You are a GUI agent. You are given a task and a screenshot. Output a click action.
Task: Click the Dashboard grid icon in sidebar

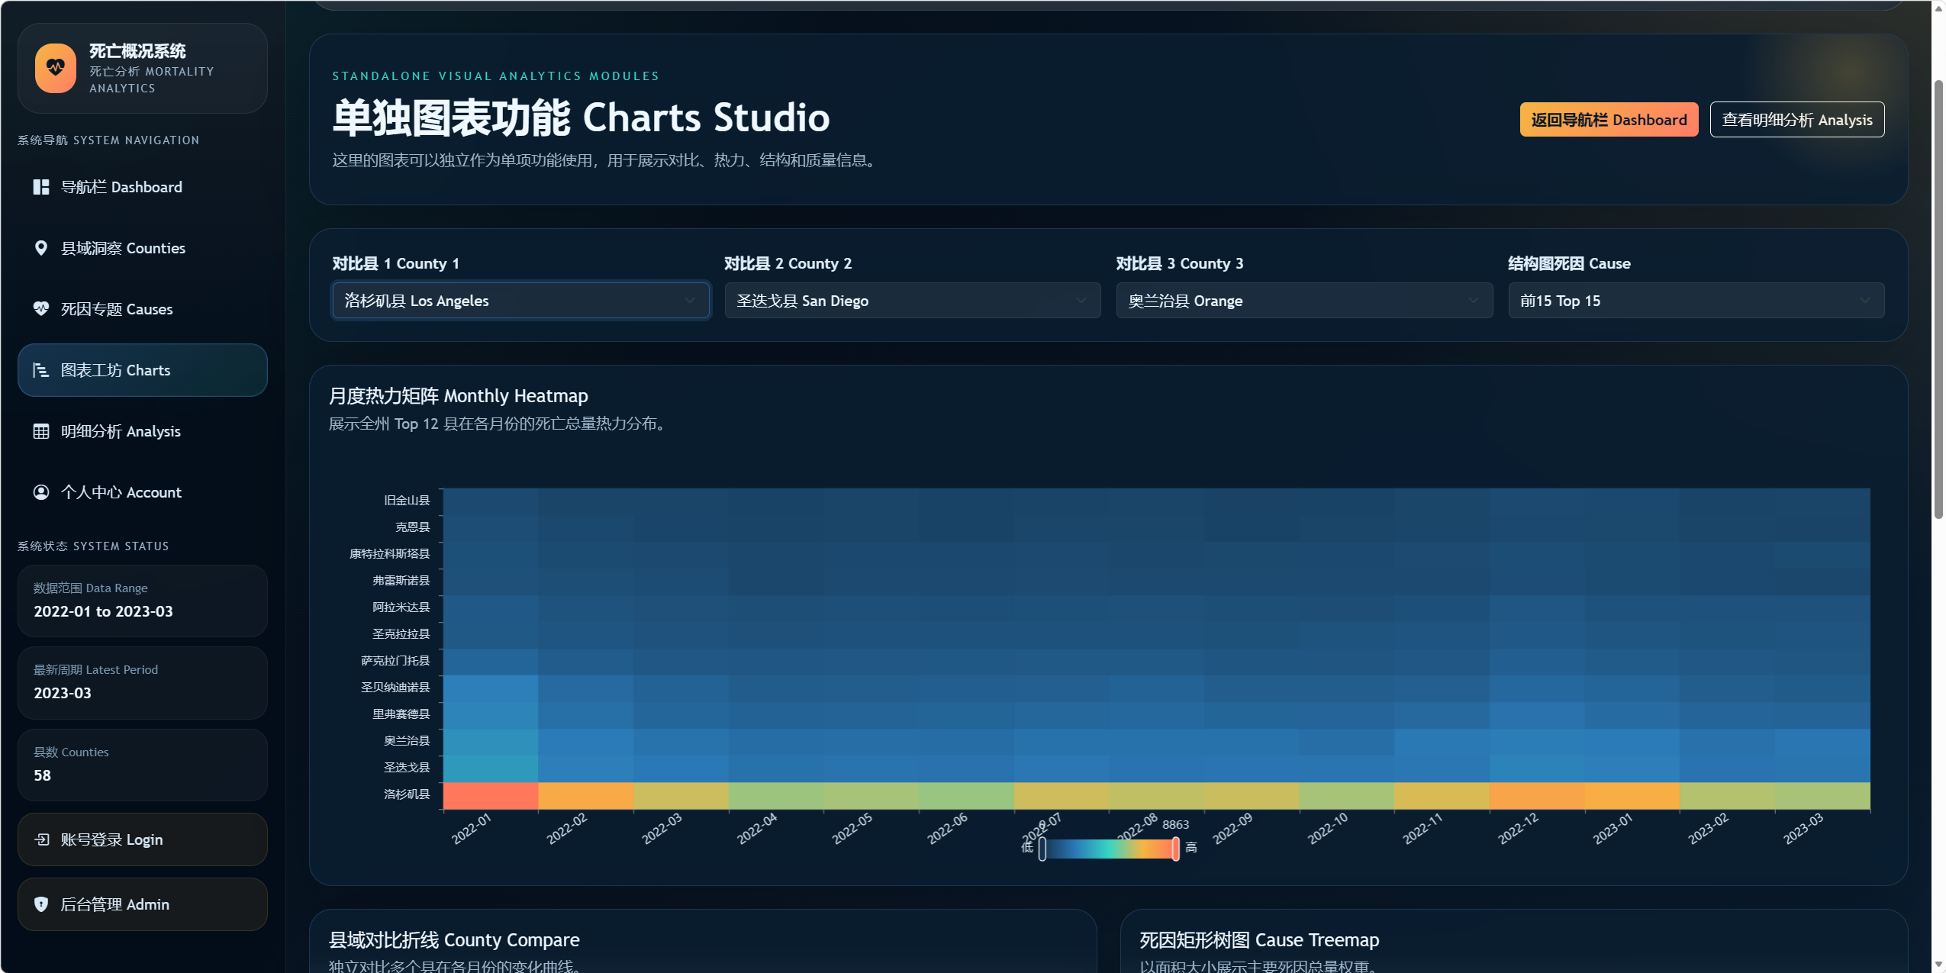point(41,187)
